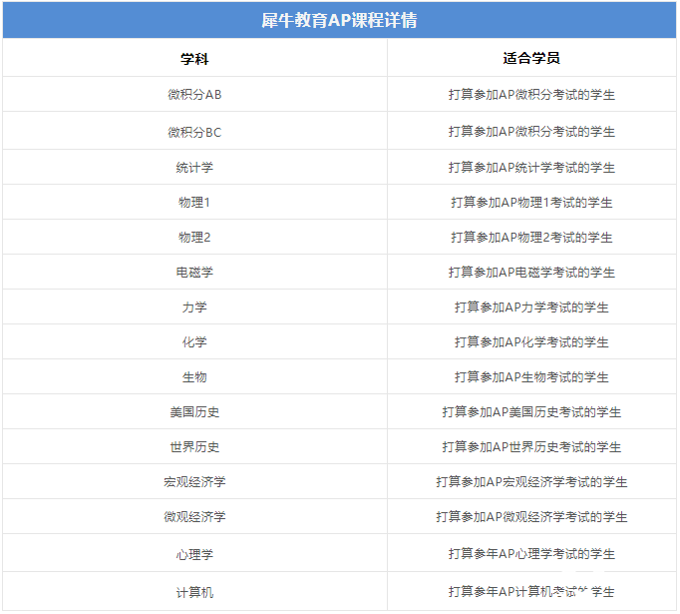Click 打算参加AP微积分考试的学生 in the 微积分AB row
Screen dimensions: 680x614
click(531, 94)
